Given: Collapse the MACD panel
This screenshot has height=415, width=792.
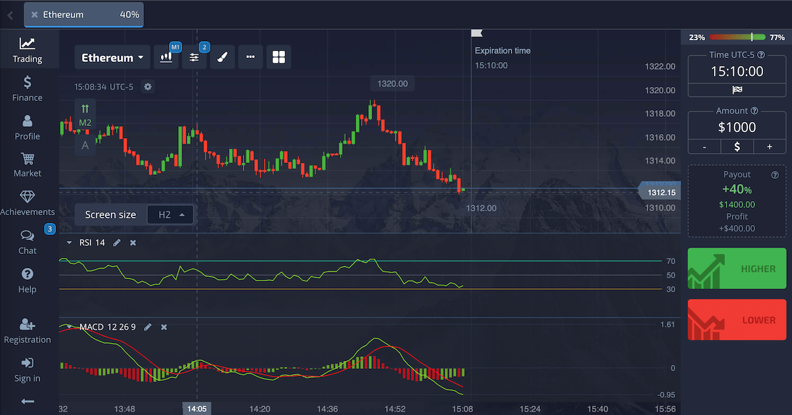Looking at the screenshot, I should tap(69, 327).
